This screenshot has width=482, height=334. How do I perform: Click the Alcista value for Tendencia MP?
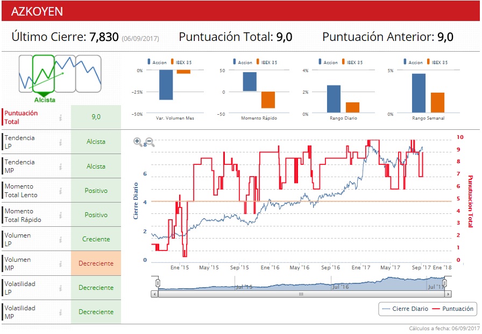point(96,166)
